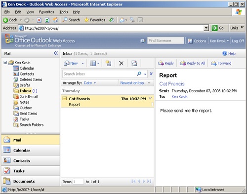Click the unread envelope icon on Cat Francis message
This screenshot has height=194, width=247.
pyautogui.click(x=65, y=99)
